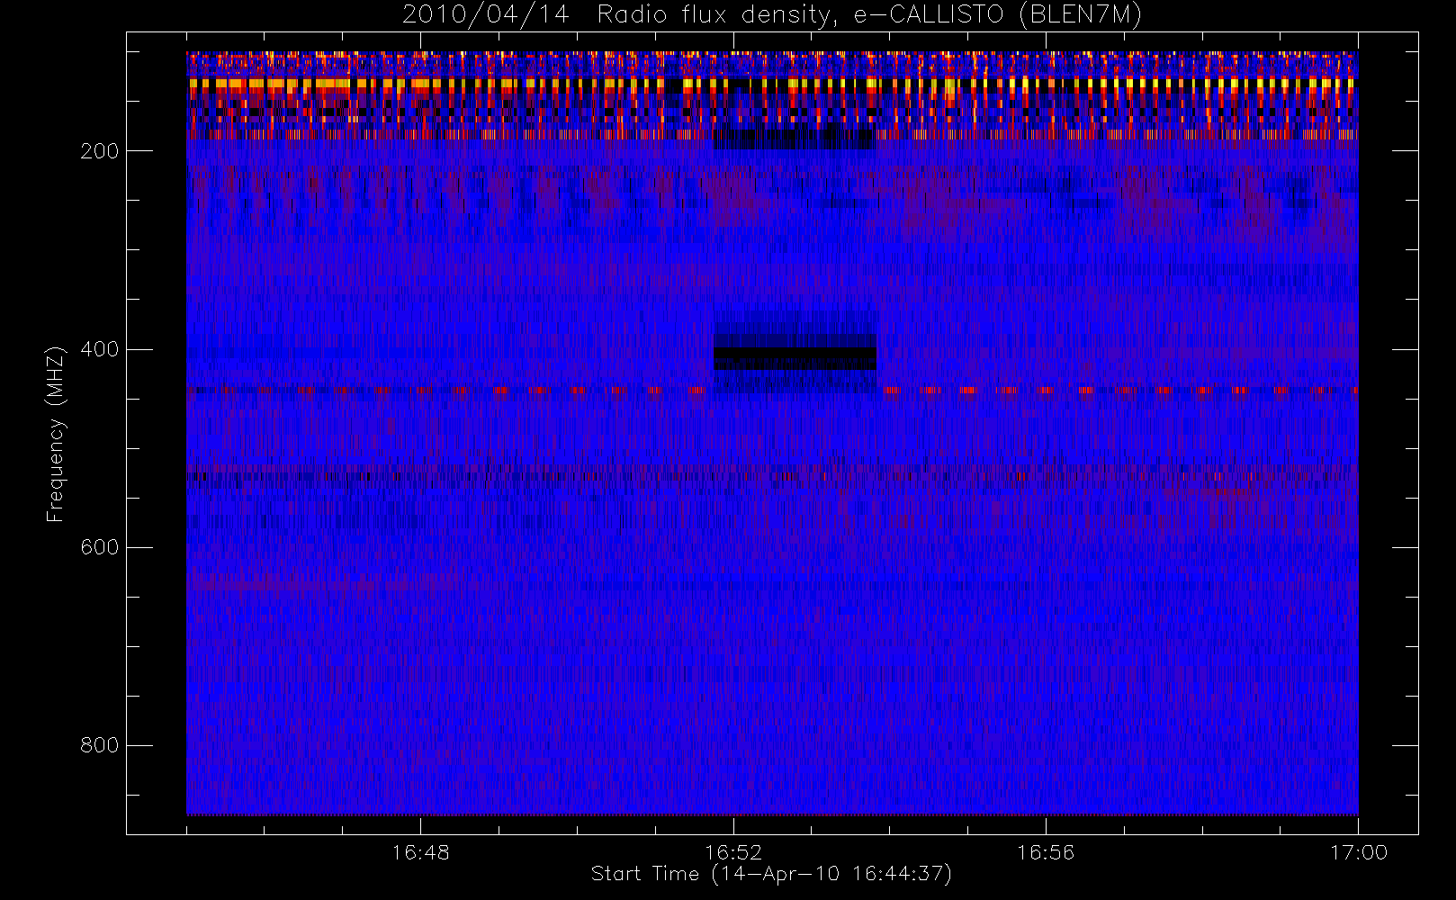Click the 'Frequency (MHZ)' axis label
The width and height of the screenshot is (1456, 900).
(x=56, y=434)
